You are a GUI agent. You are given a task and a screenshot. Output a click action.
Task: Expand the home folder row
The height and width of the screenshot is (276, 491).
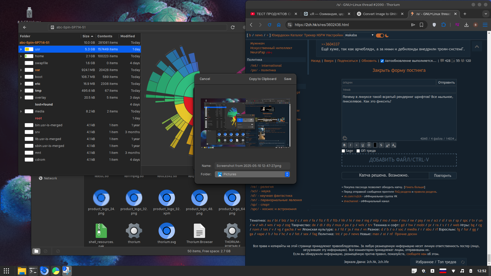click(21, 56)
